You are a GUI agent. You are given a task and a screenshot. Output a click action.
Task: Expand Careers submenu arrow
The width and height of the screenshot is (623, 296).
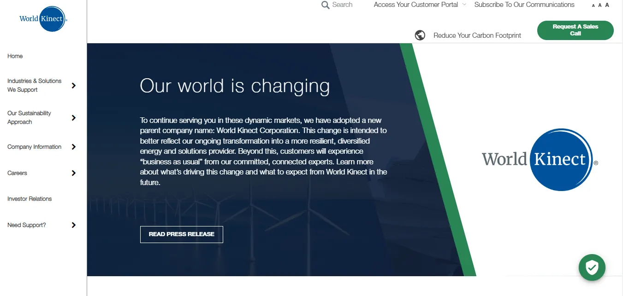[74, 173]
